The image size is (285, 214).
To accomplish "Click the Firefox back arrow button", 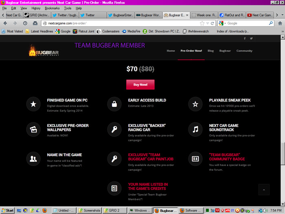I will [5, 23].
